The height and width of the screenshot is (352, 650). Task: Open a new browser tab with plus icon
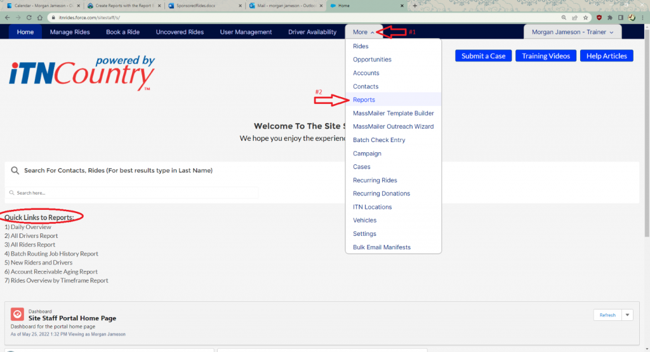415,6
